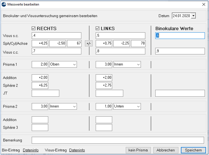Click left Addition field with +2,00
Screen dimensions: 209x155
104,78
